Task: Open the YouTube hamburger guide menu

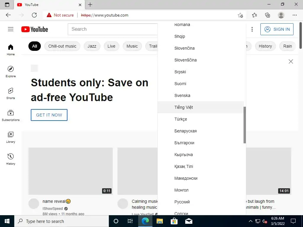Action: 11,29
